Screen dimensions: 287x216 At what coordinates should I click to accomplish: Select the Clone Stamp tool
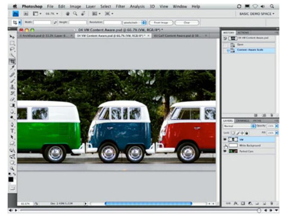tap(12, 87)
